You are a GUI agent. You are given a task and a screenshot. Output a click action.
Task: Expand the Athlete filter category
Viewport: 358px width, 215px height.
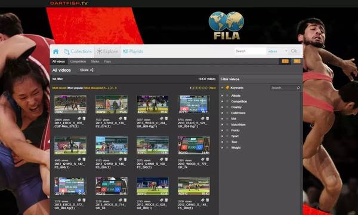[222, 96]
